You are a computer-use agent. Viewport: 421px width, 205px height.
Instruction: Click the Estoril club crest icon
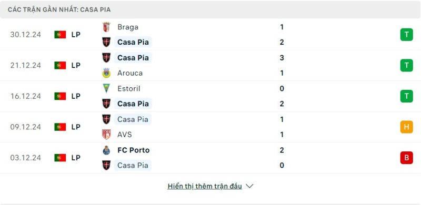(x=106, y=88)
